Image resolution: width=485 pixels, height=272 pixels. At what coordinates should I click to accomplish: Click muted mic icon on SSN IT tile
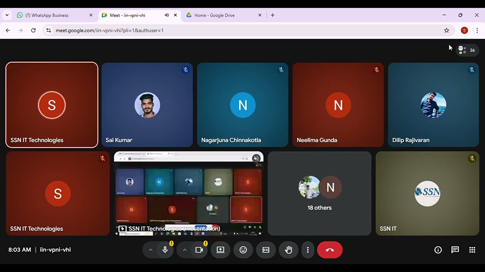click(x=472, y=159)
